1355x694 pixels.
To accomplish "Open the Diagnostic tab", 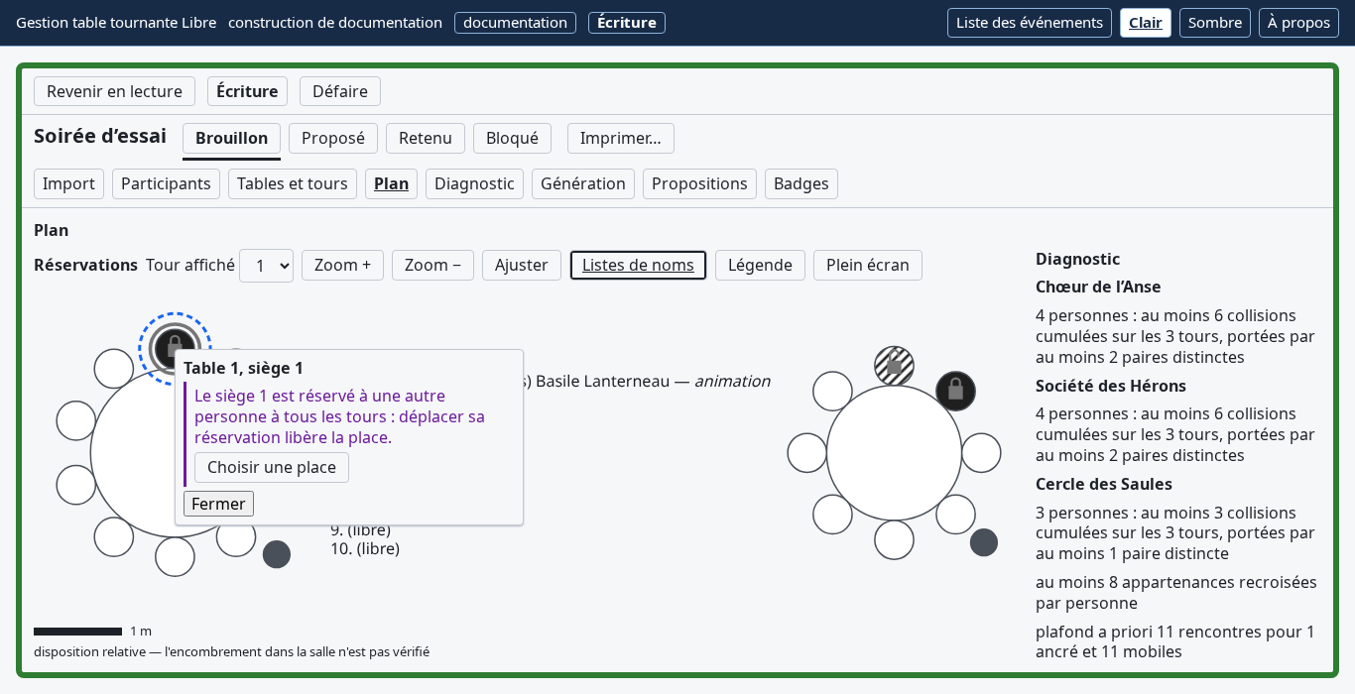I will [474, 184].
